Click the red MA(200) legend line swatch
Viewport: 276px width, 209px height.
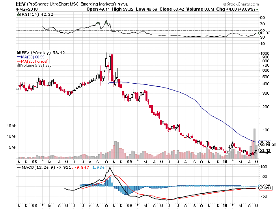pyautogui.click(x=18, y=61)
